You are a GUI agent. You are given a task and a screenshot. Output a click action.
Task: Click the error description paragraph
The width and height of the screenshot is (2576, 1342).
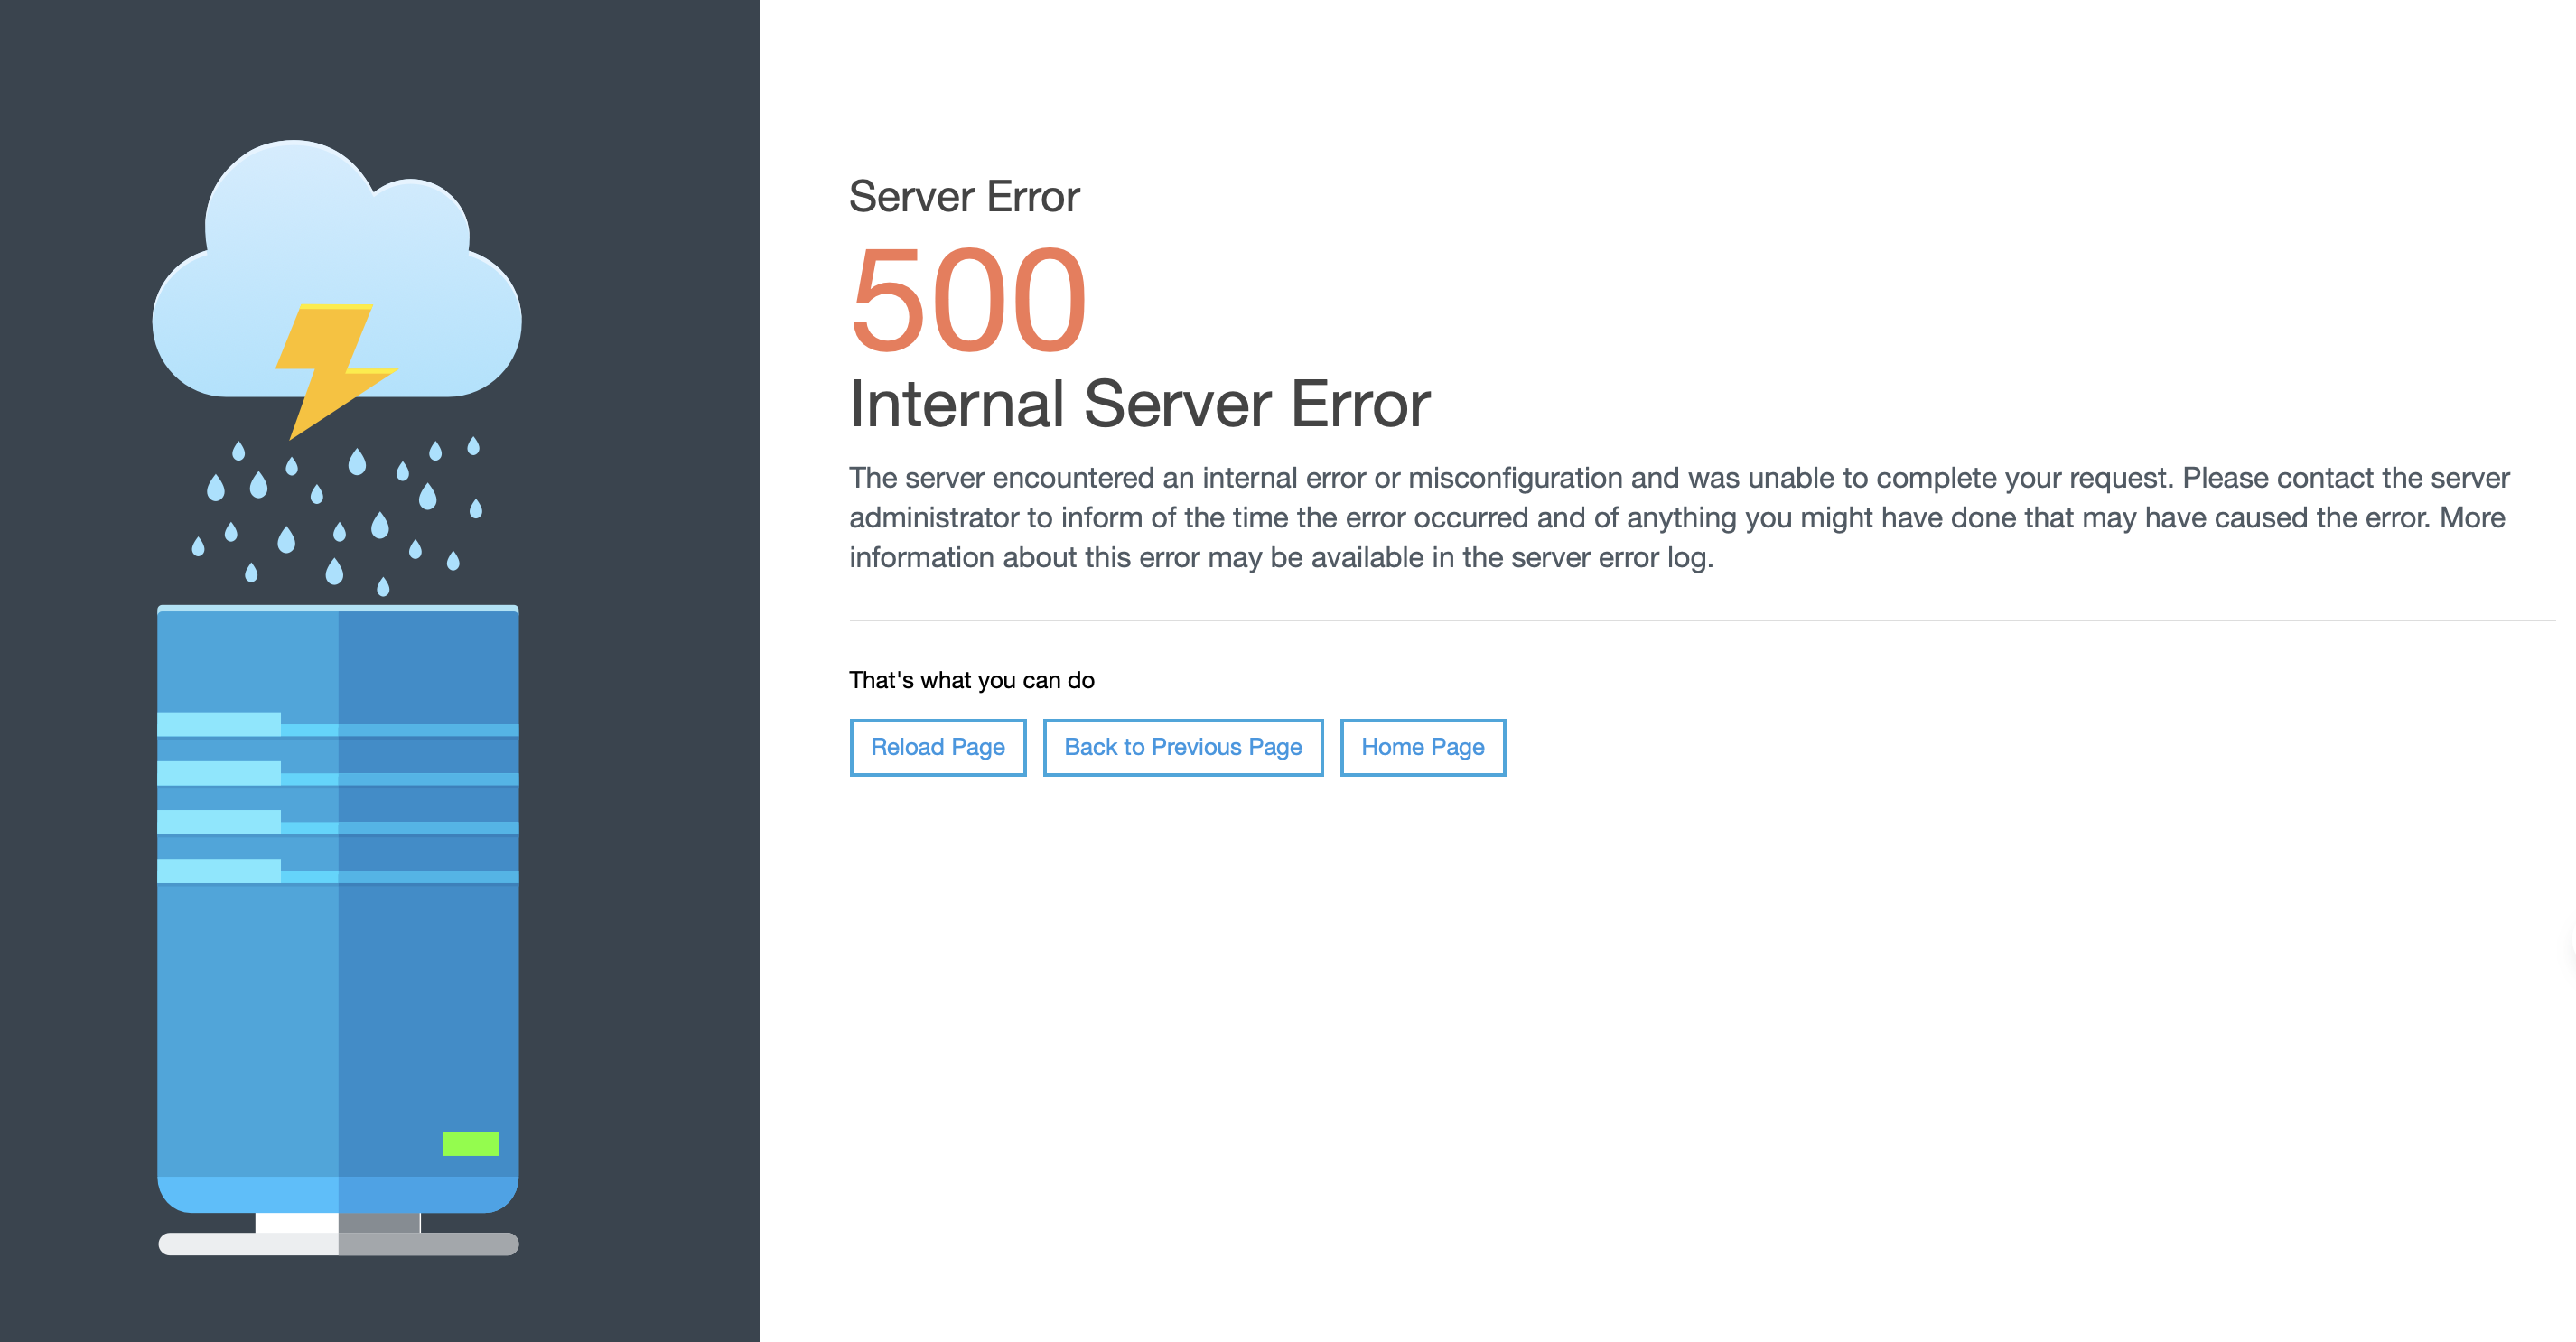(x=1678, y=517)
